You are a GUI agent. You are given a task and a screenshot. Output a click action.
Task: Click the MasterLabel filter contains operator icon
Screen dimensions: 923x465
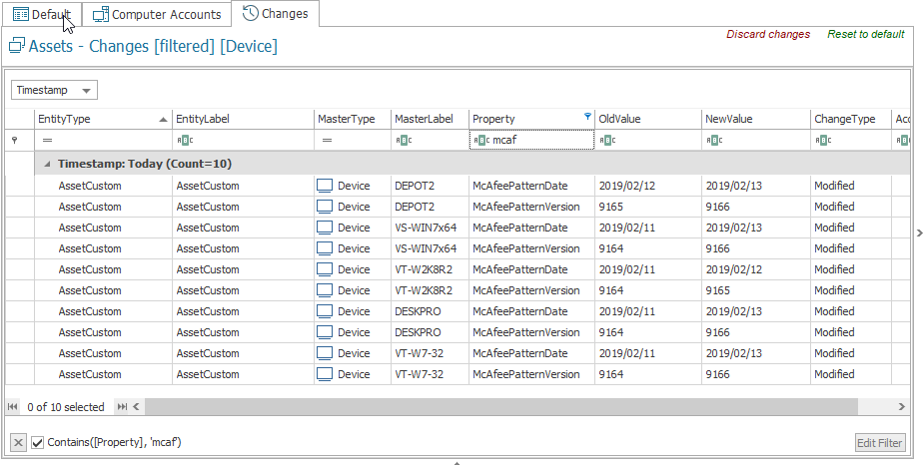(x=404, y=141)
